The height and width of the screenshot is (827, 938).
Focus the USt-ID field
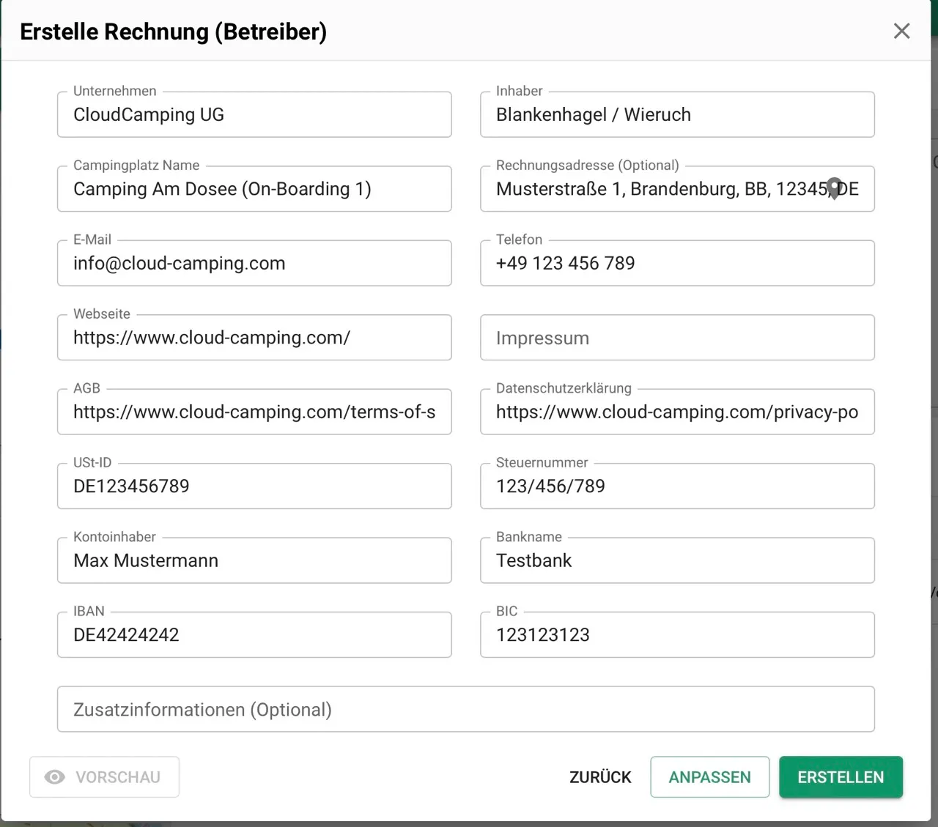click(254, 486)
